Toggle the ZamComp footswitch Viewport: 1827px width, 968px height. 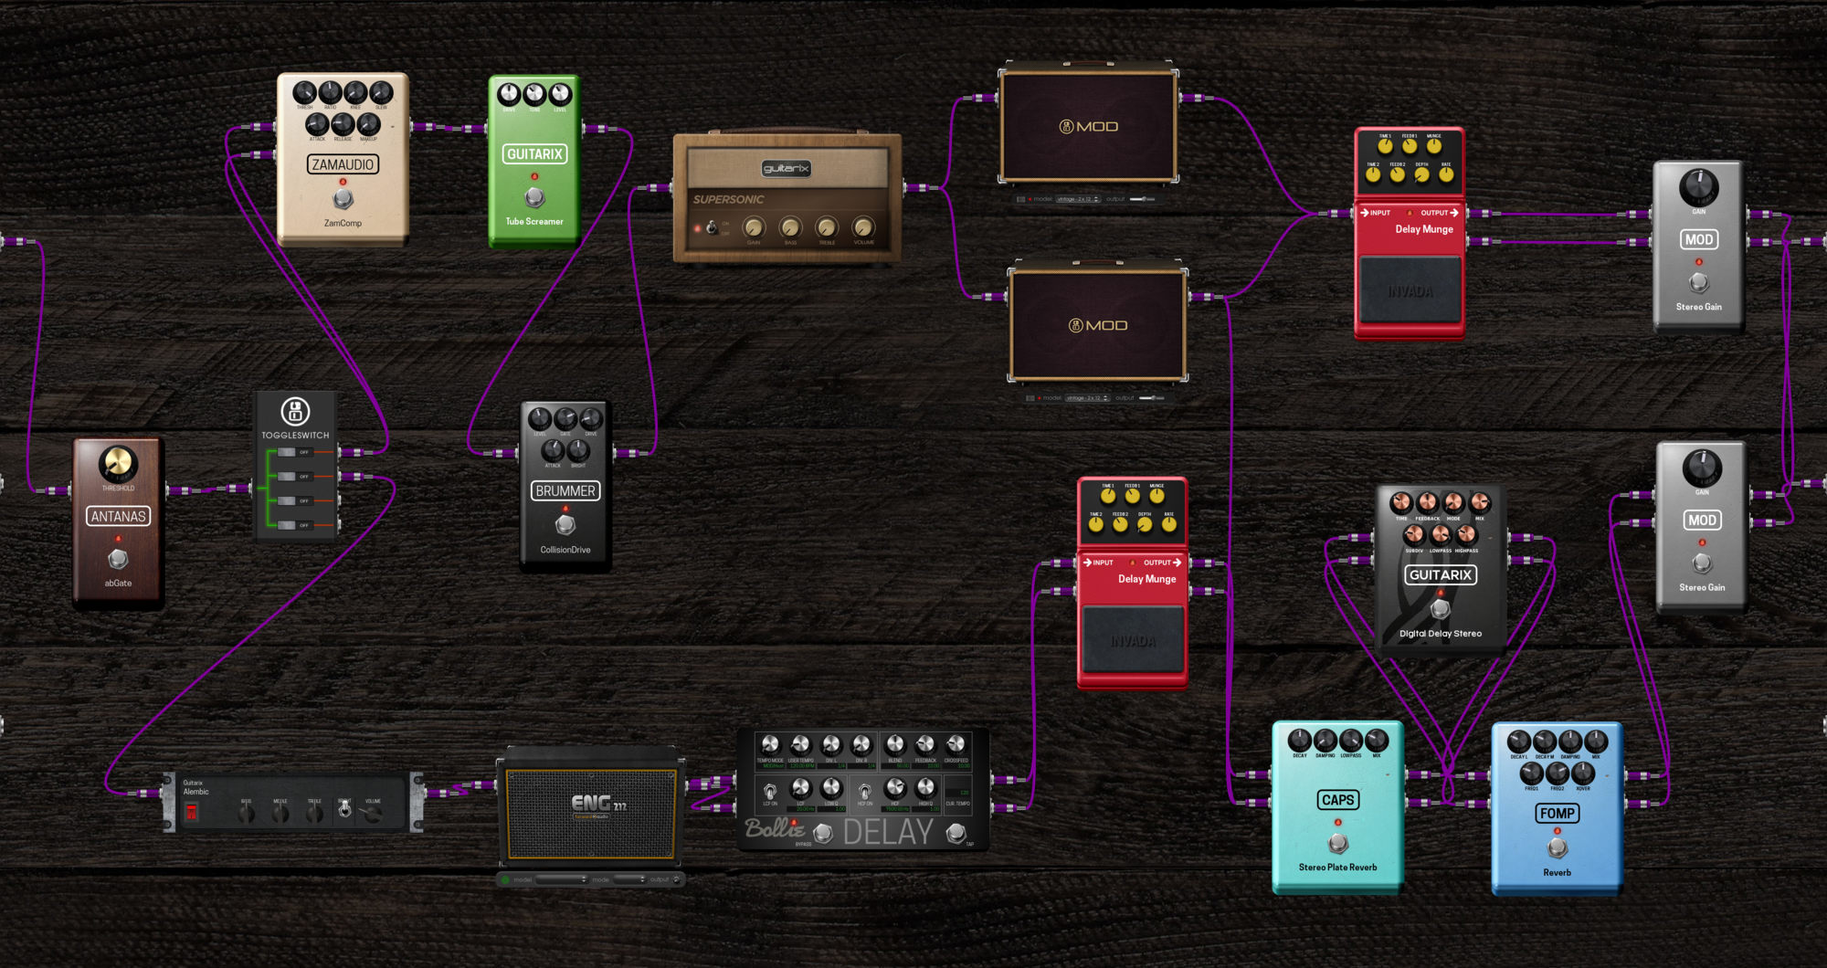pyautogui.click(x=343, y=198)
